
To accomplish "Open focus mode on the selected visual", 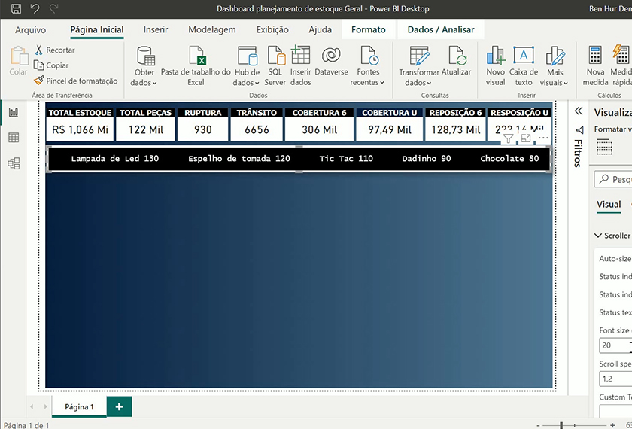I will [526, 138].
